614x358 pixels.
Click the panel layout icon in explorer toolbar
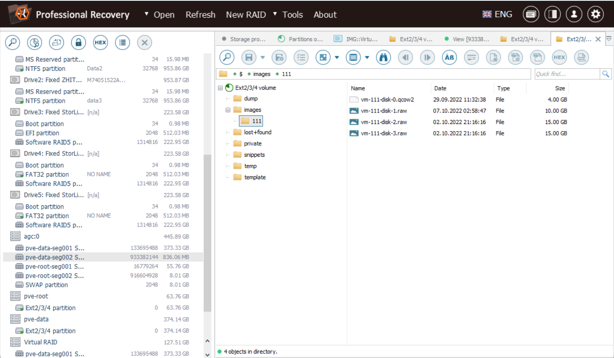click(x=353, y=57)
